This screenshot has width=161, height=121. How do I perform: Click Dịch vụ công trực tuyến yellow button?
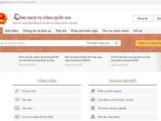tap(148, 43)
